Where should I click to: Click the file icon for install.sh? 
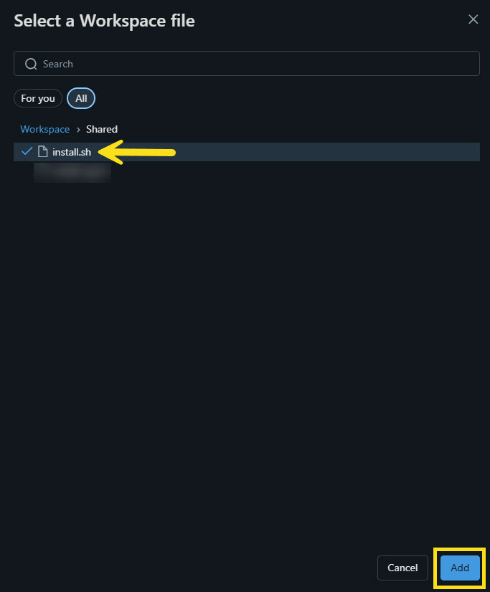[x=42, y=151]
